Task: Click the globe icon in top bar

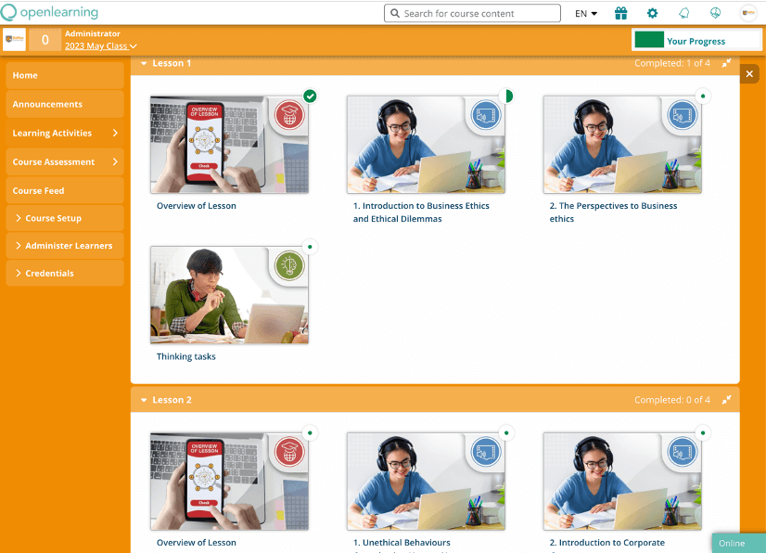Action: (715, 13)
